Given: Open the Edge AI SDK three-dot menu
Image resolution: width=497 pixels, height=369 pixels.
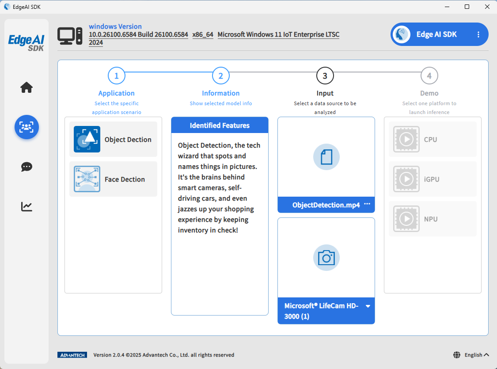Looking at the screenshot, I should pos(478,34).
